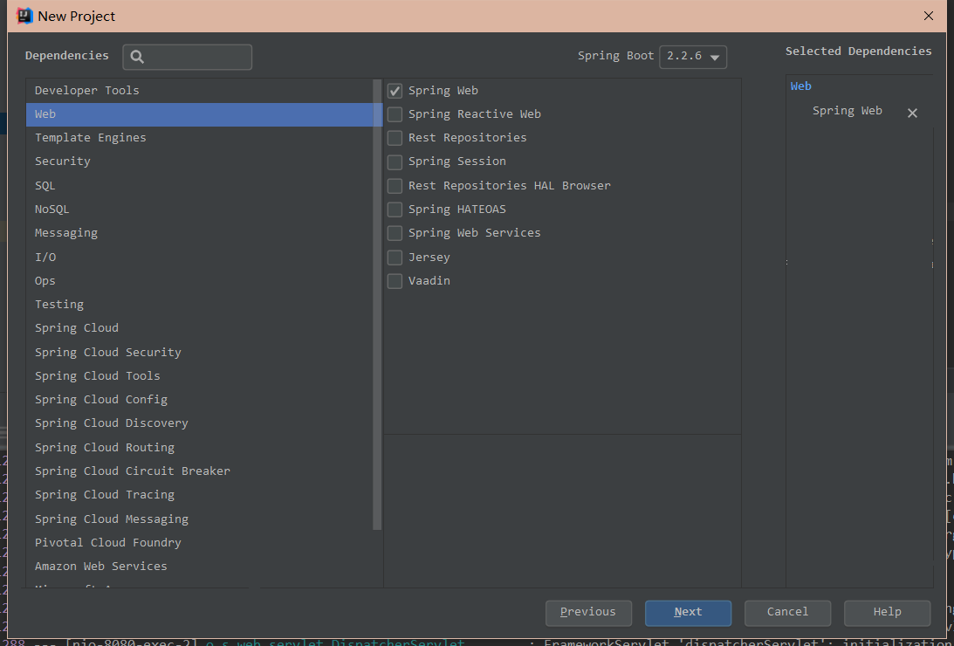954x646 pixels.
Task: Select Spring Cloud Discovery category
Action: pos(200,424)
